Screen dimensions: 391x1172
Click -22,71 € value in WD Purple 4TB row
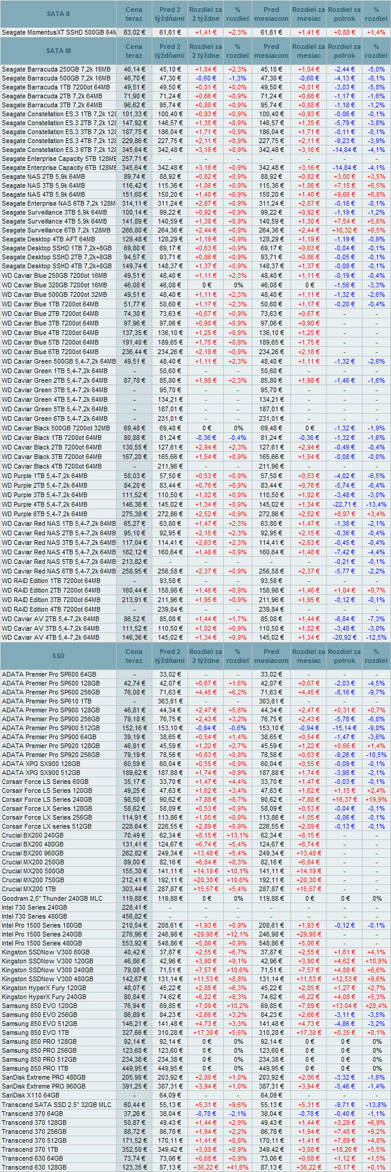[x=344, y=504]
